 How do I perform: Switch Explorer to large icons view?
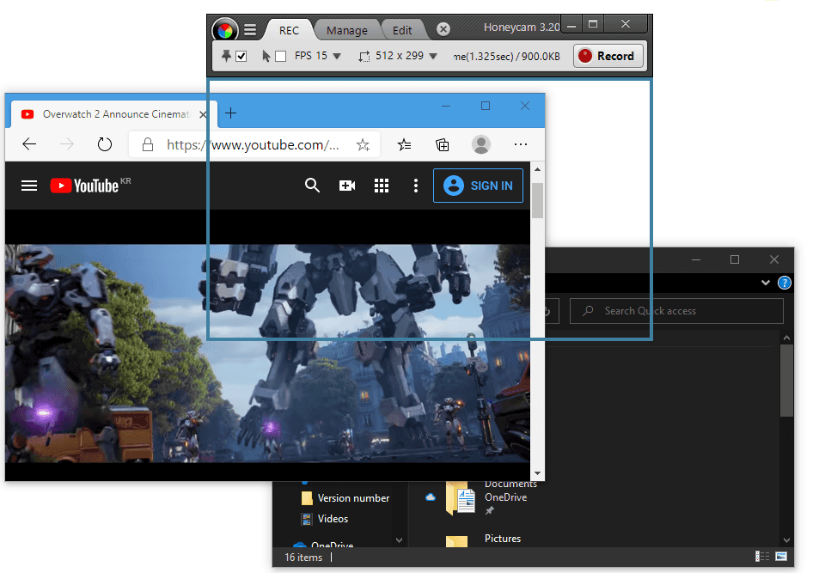point(781,557)
